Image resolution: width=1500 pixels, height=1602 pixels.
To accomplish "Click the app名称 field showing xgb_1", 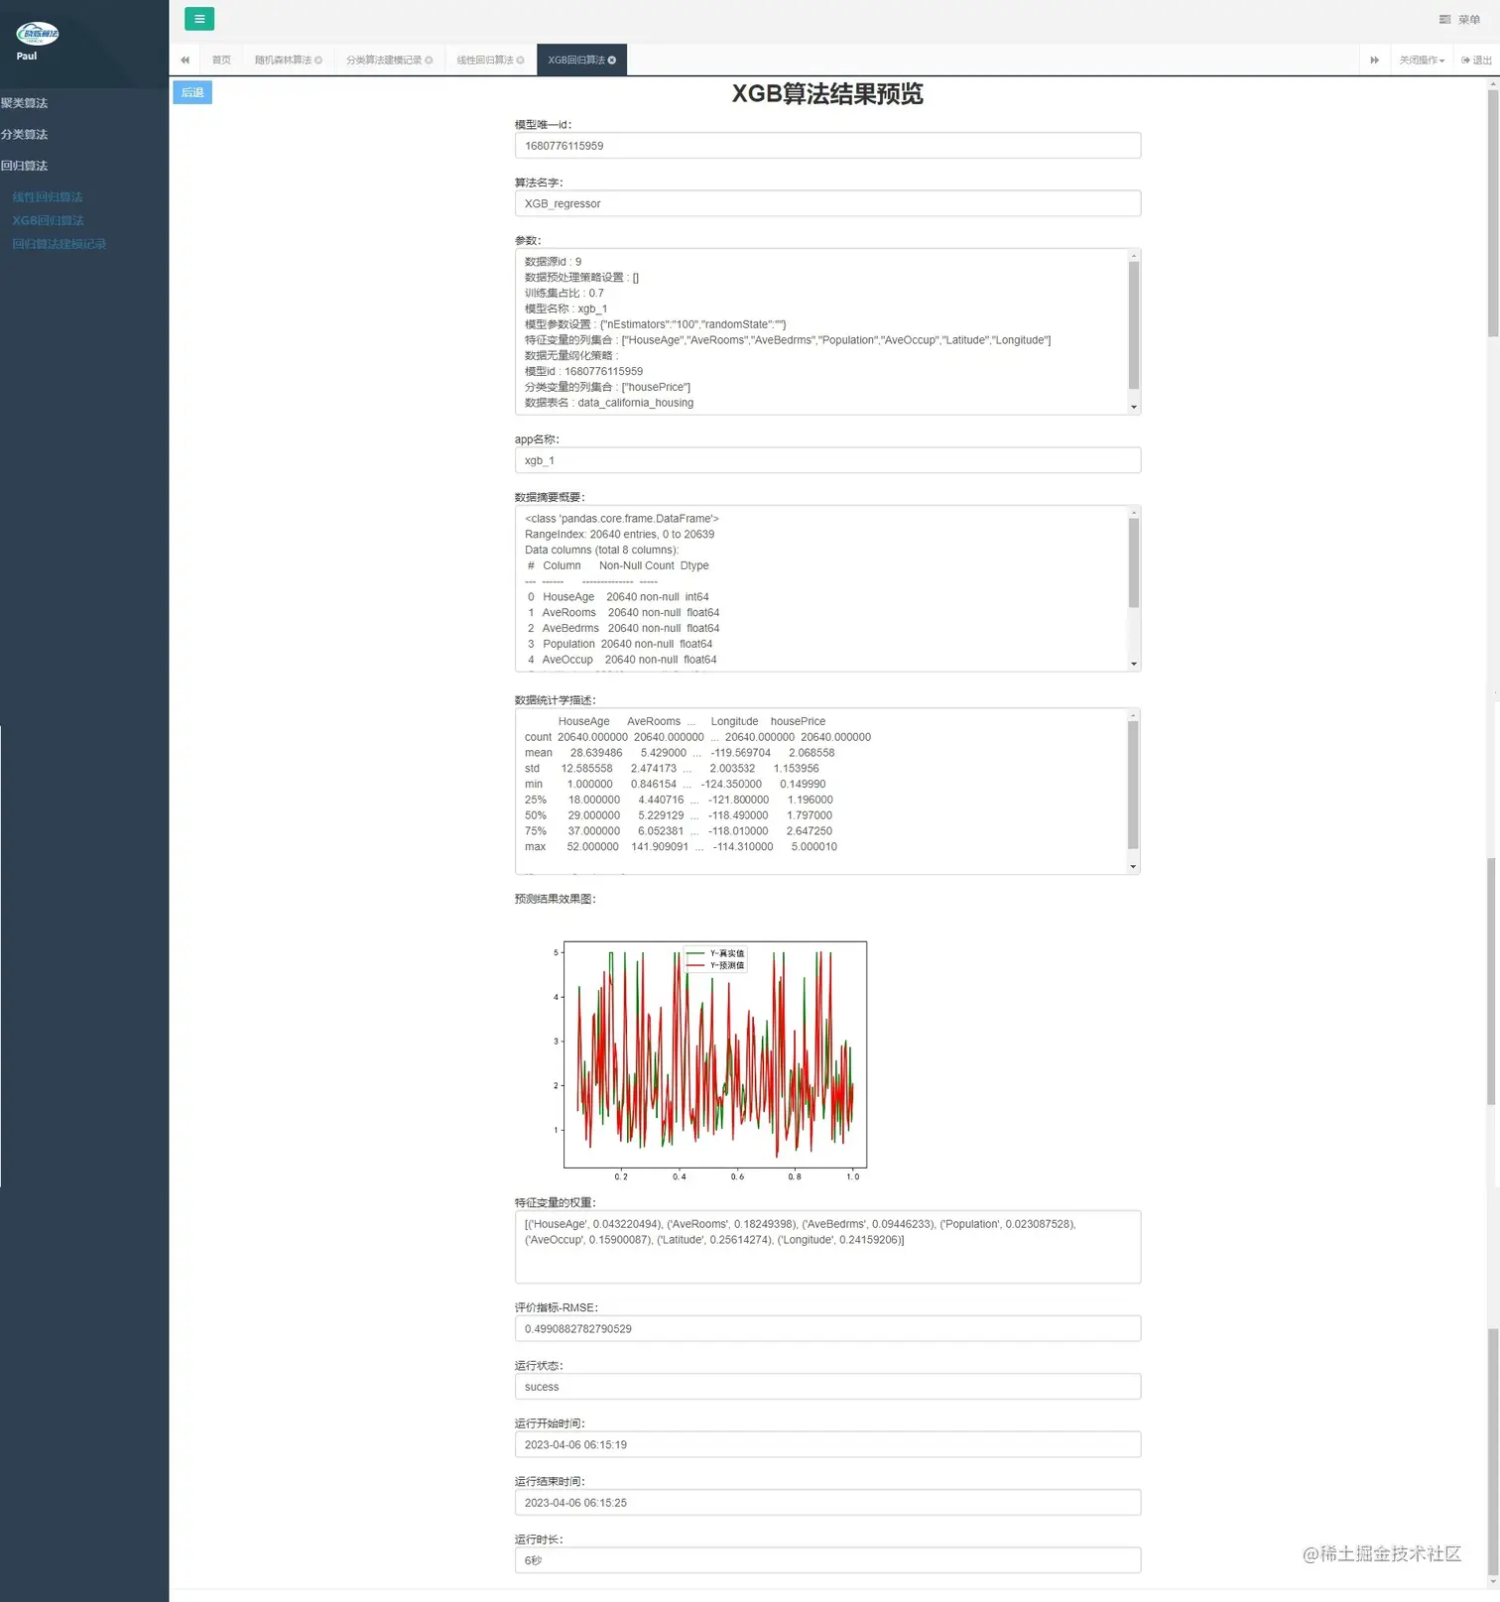I will coord(827,460).
